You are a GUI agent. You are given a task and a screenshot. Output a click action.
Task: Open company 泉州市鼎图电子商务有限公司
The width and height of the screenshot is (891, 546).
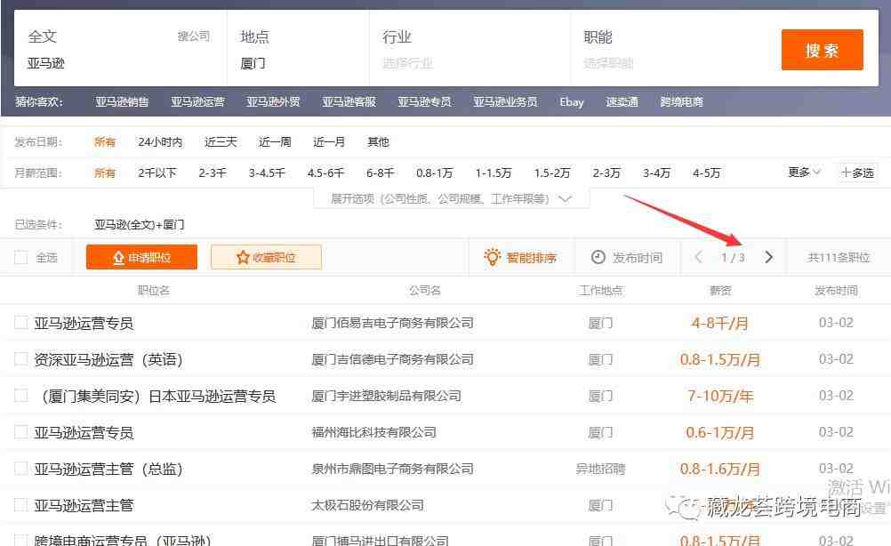coord(393,469)
